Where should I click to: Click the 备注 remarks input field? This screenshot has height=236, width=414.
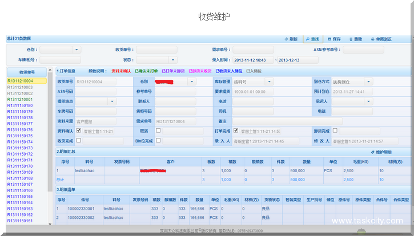tap(288, 121)
